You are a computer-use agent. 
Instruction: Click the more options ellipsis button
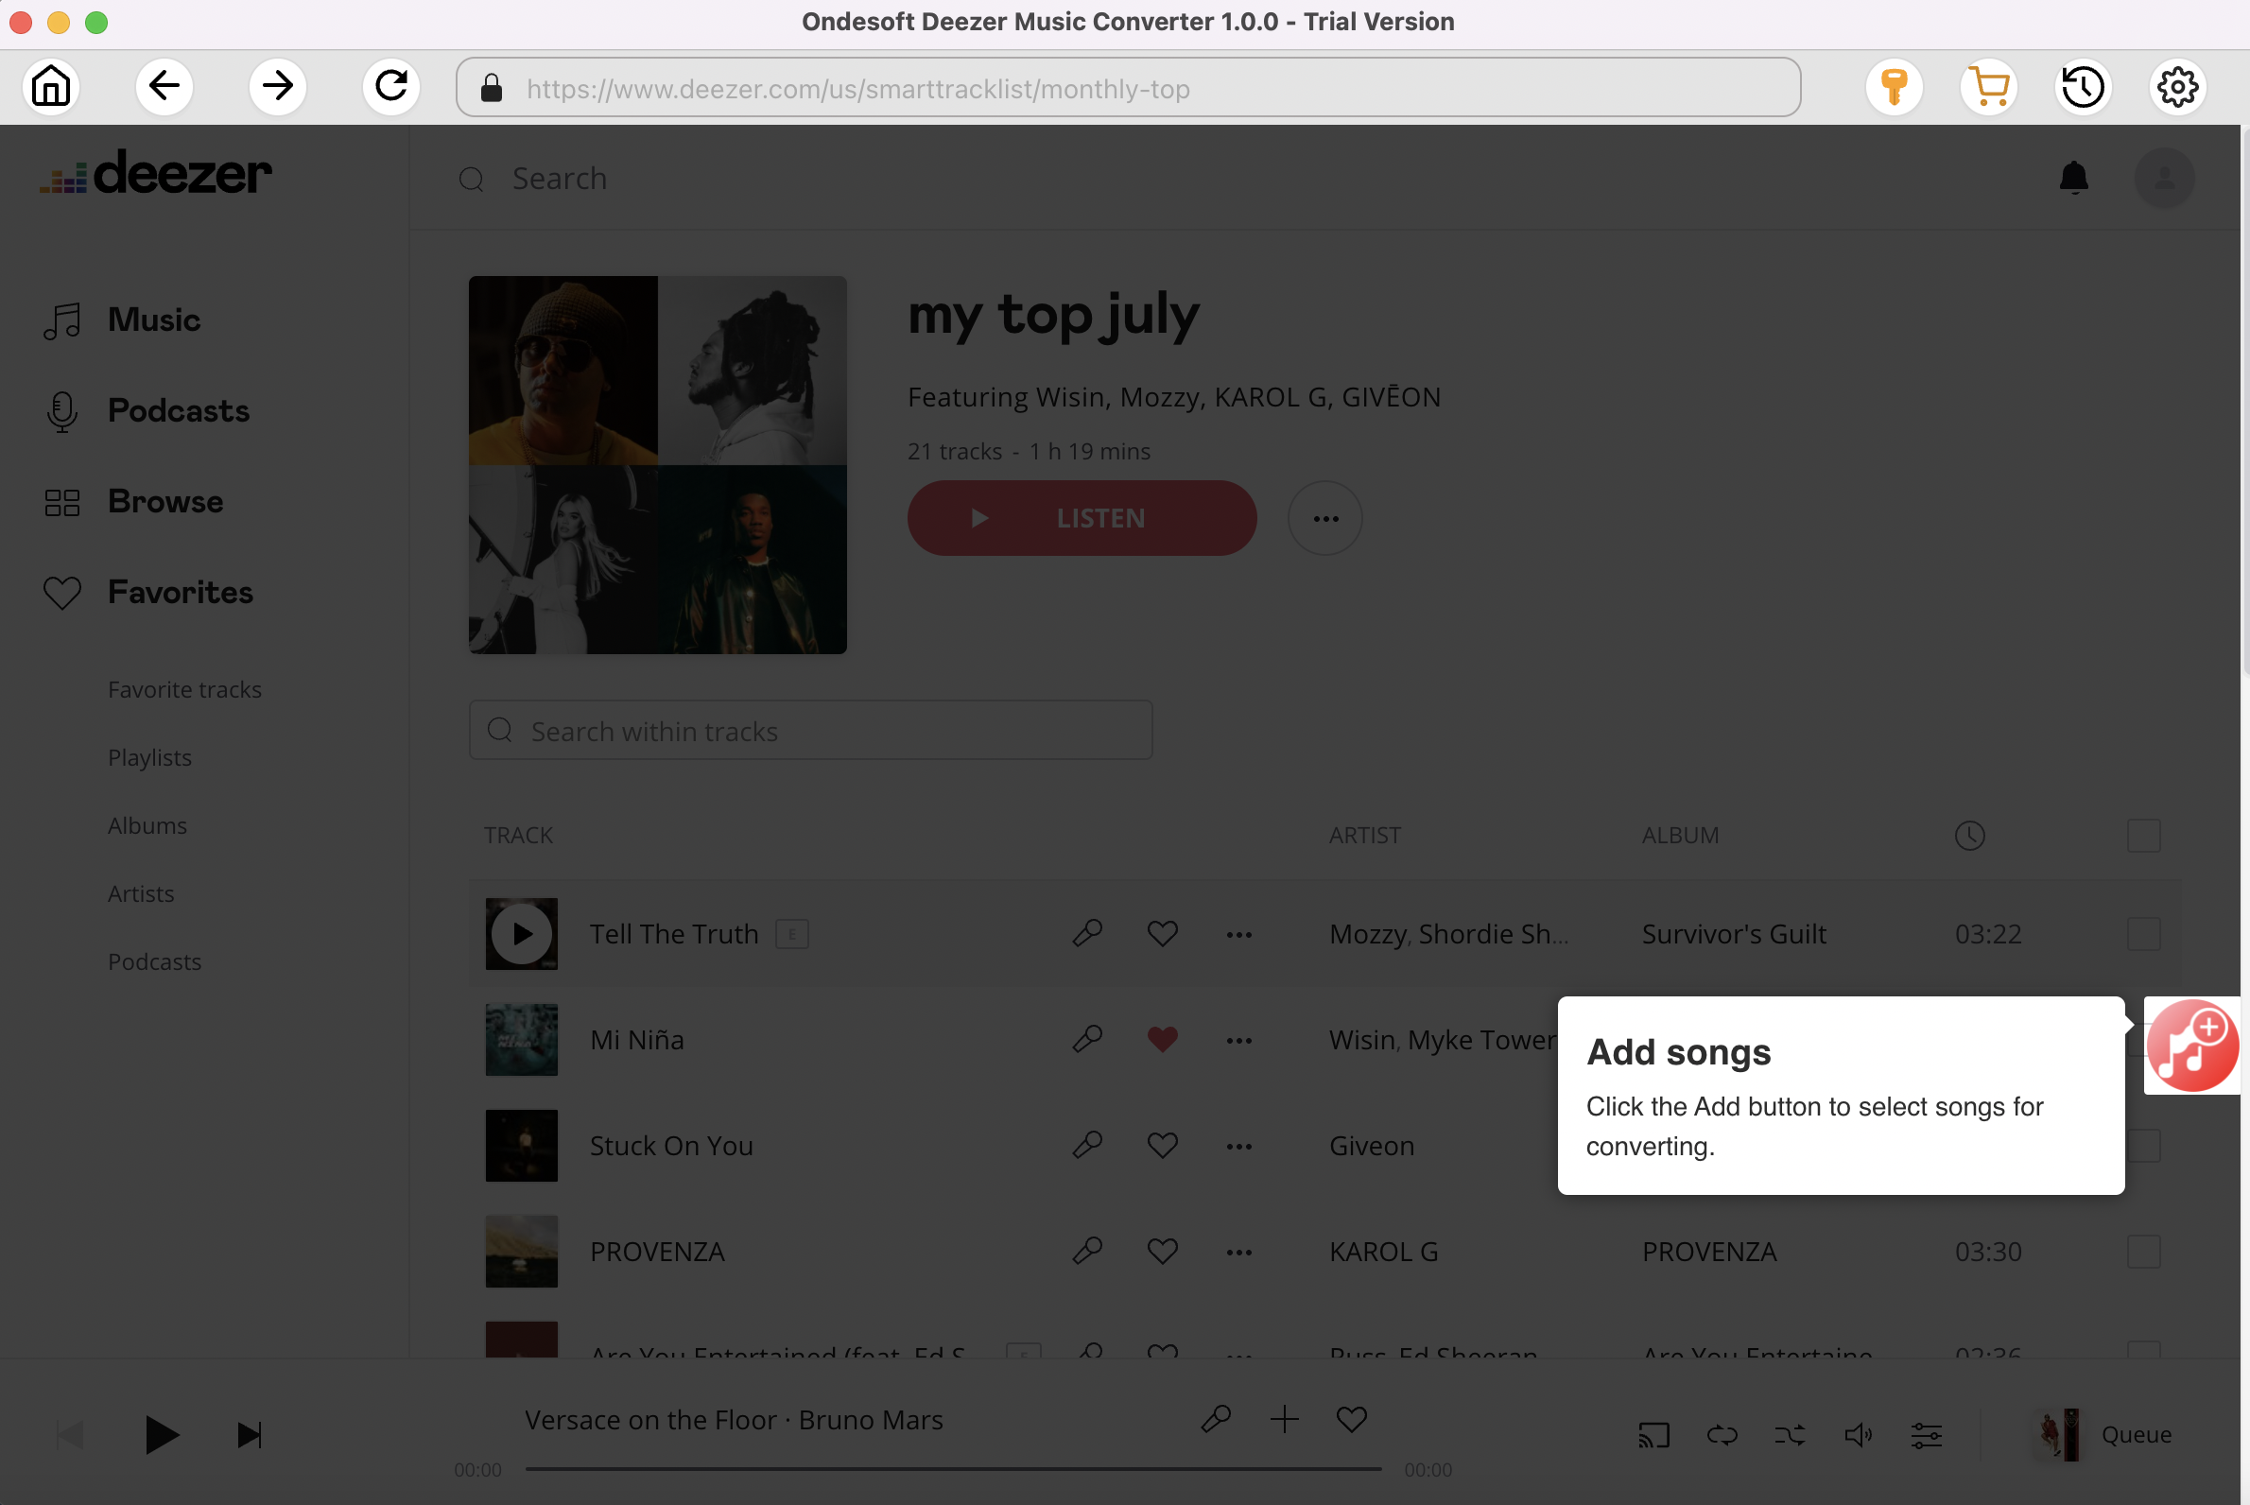tap(1324, 517)
